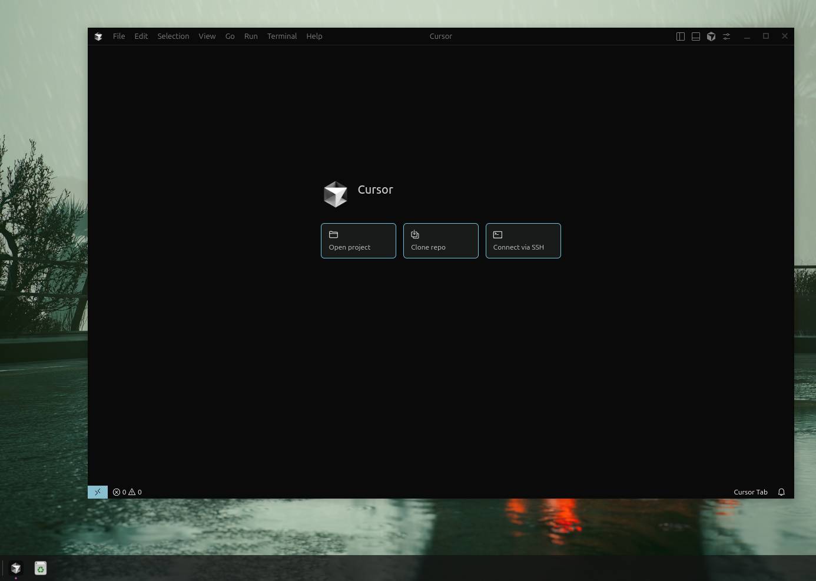Open the File menu
Viewport: 816px width, 581px height.
pyautogui.click(x=119, y=36)
